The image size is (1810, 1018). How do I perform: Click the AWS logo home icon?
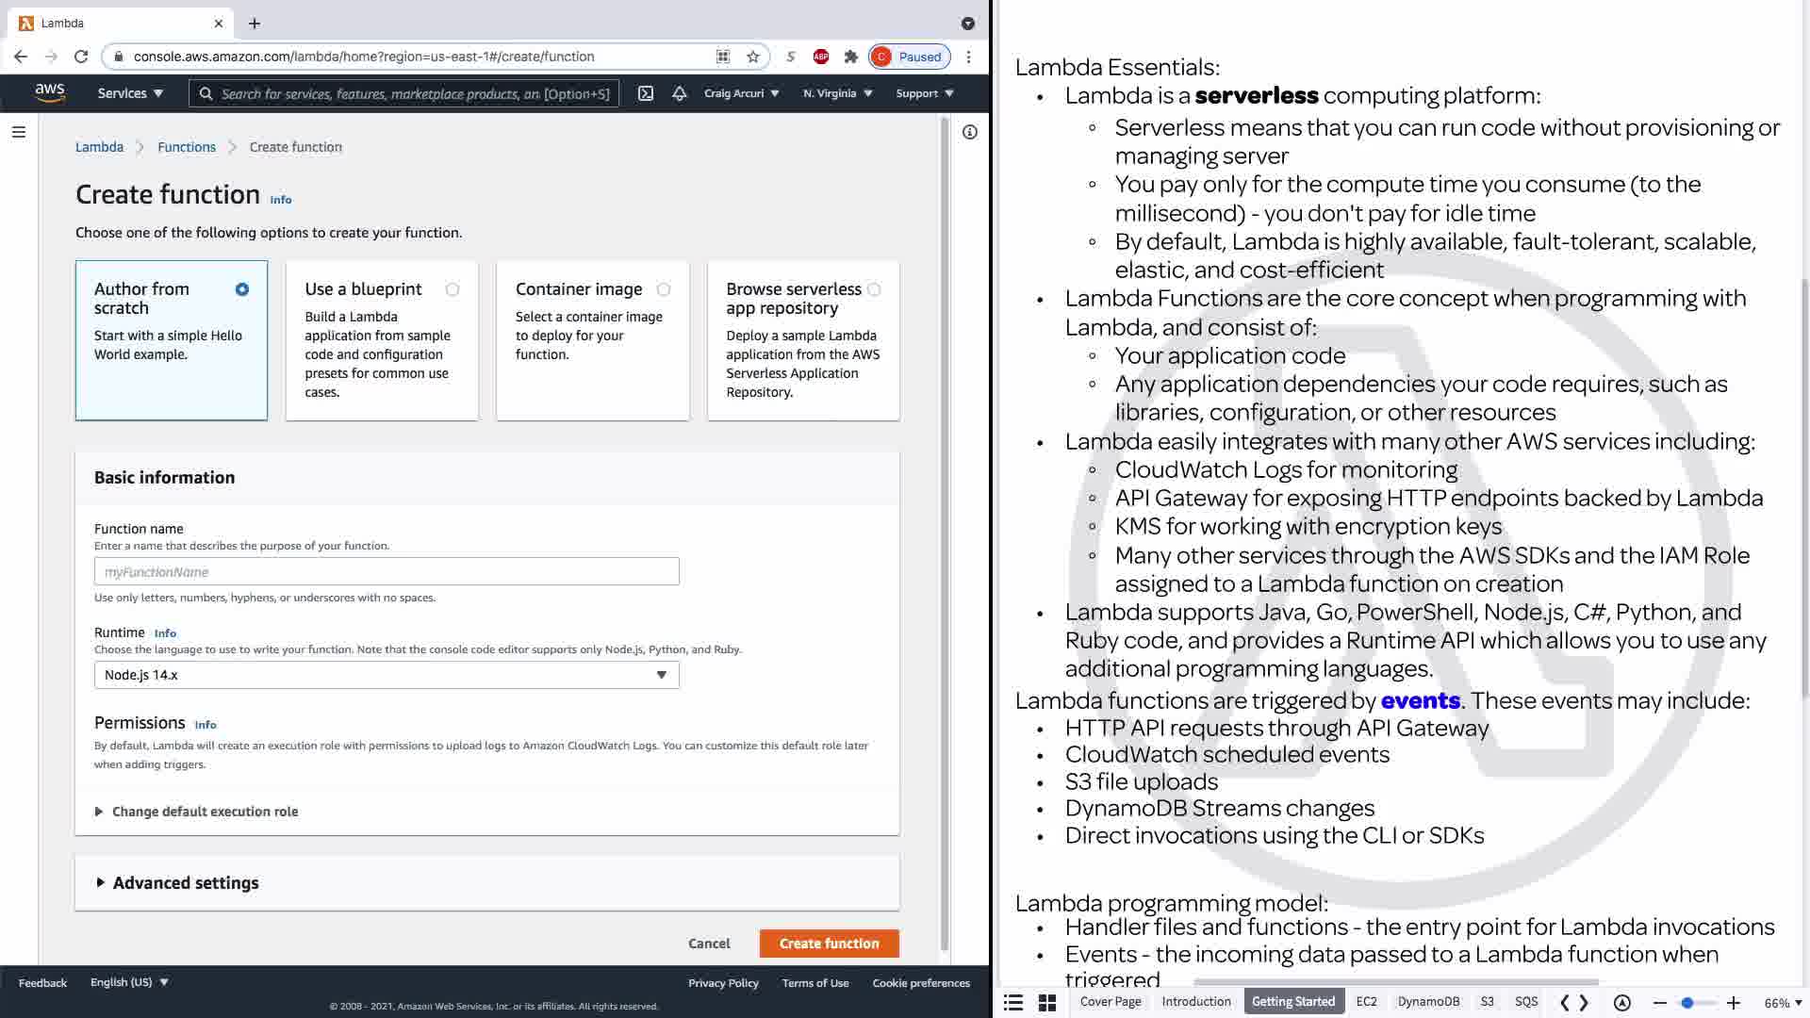(50, 92)
